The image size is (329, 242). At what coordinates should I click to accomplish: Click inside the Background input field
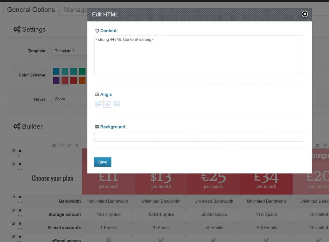click(x=199, y=136)
